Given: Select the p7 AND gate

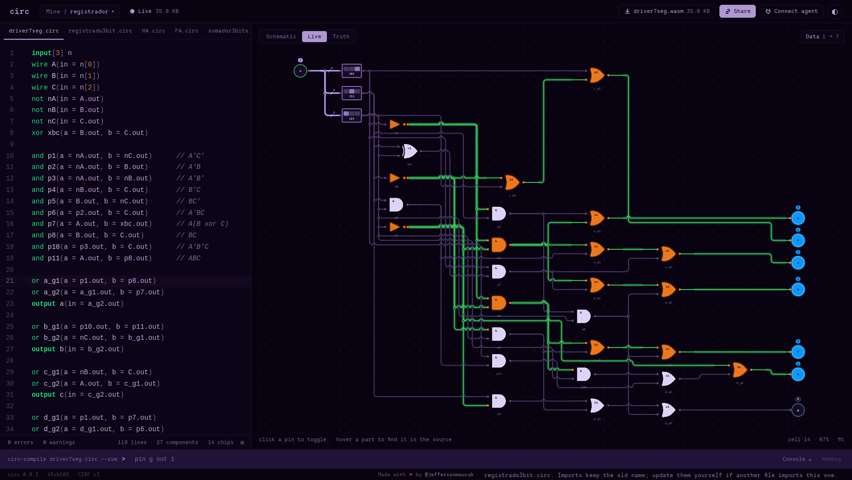Looking at the screenshot, I should pyautogui.click(x=499, y=271).
